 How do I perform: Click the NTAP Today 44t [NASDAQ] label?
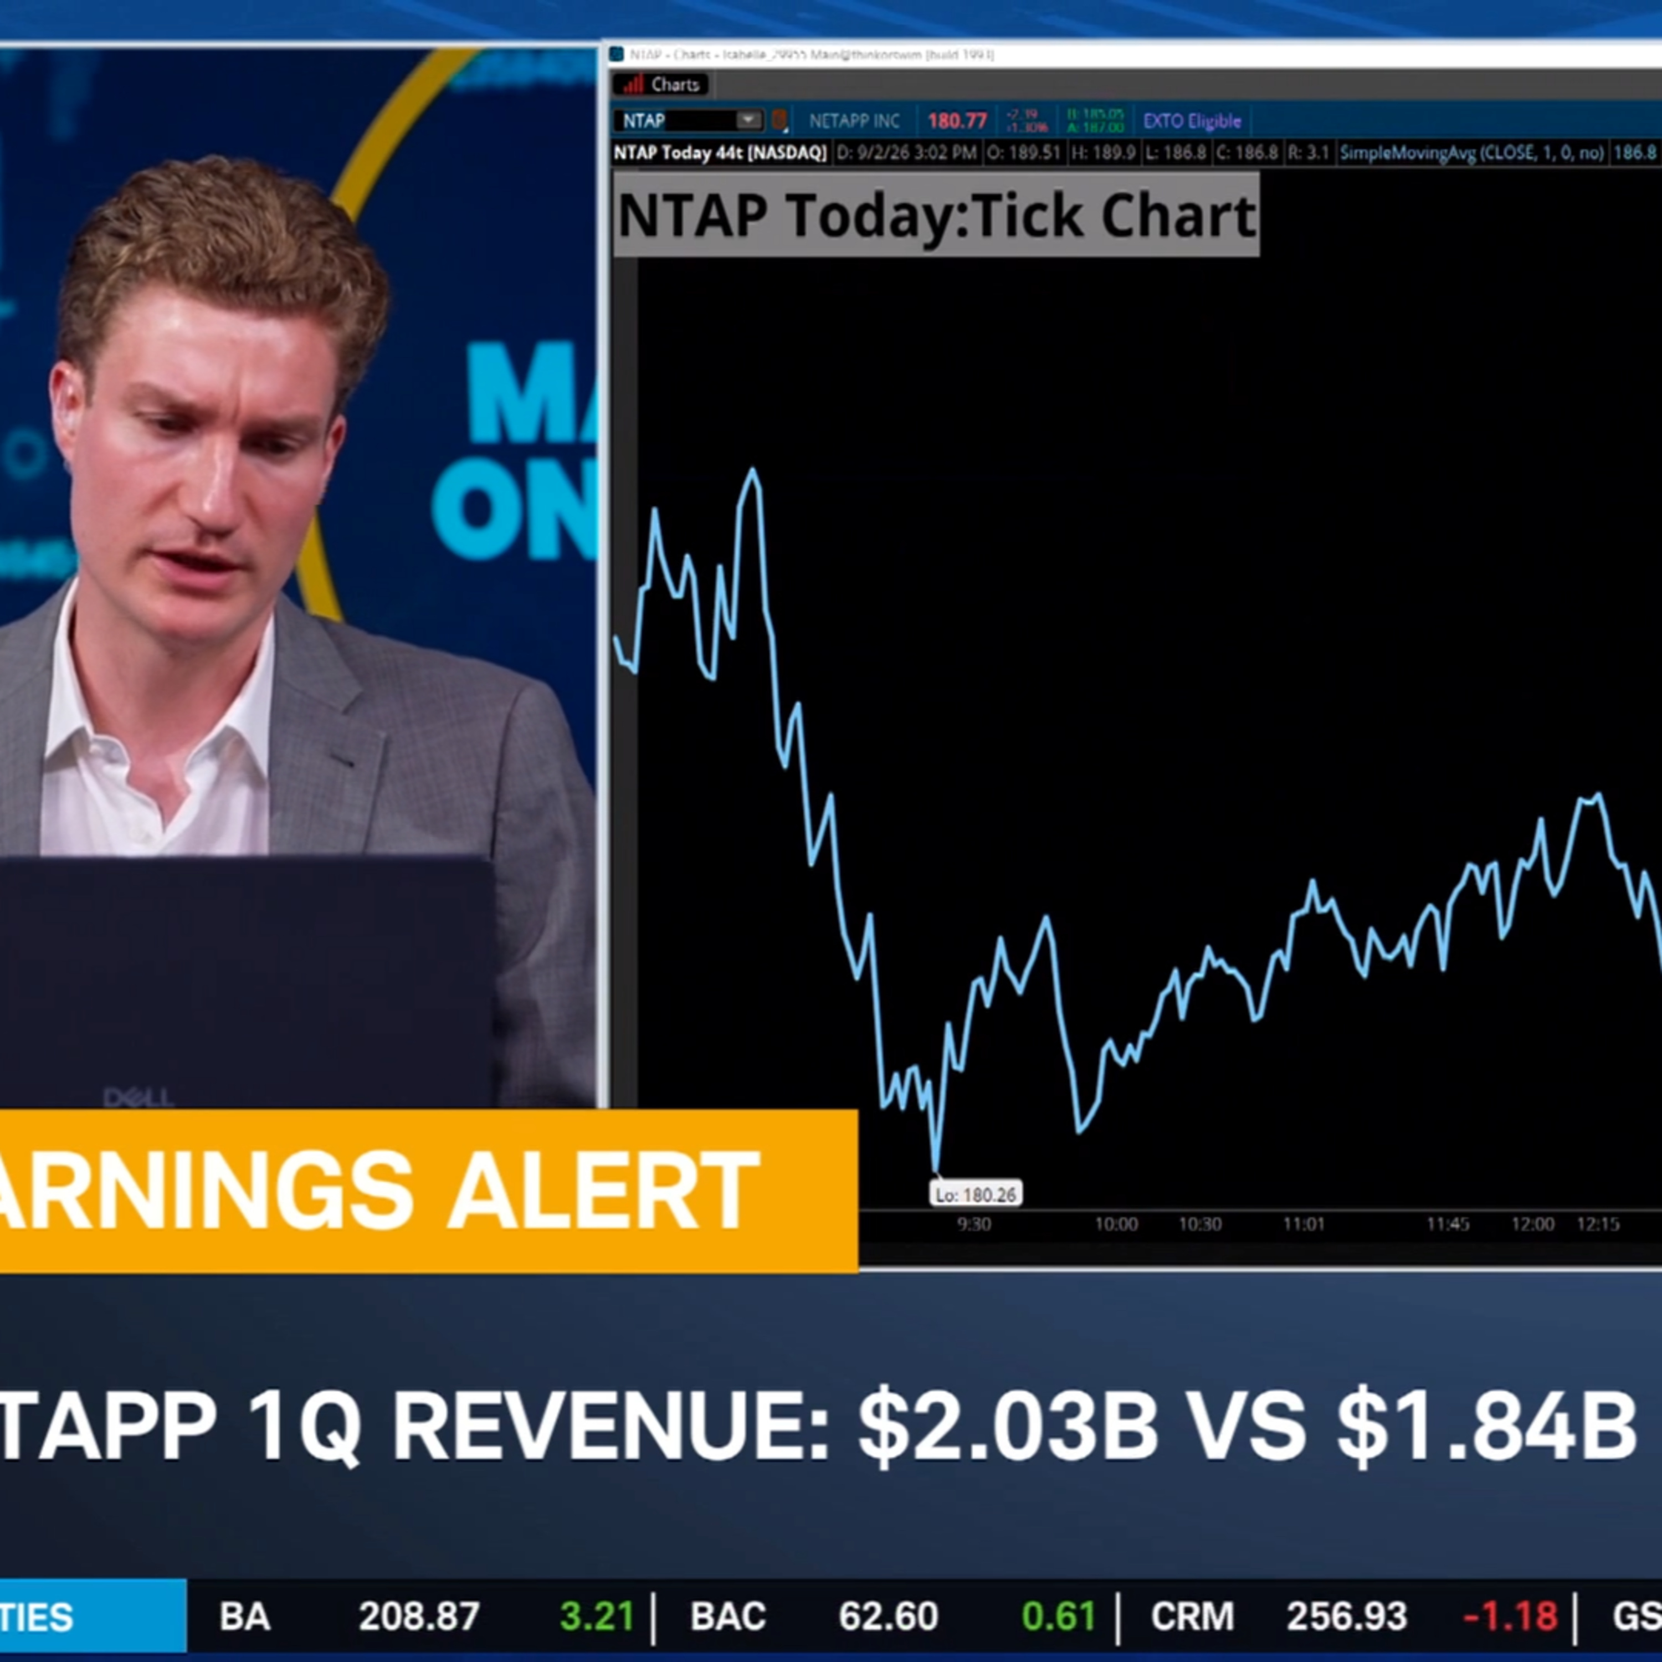(x=720, y=153)
